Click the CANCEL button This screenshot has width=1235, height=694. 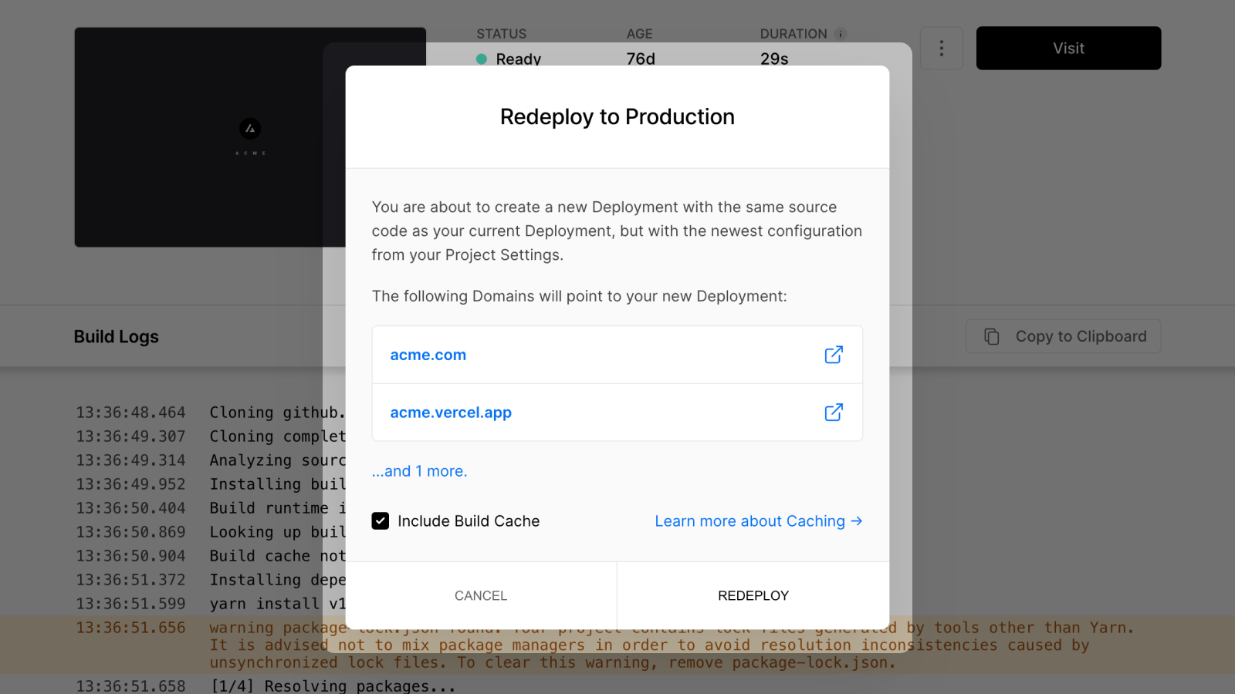[481, 596]
